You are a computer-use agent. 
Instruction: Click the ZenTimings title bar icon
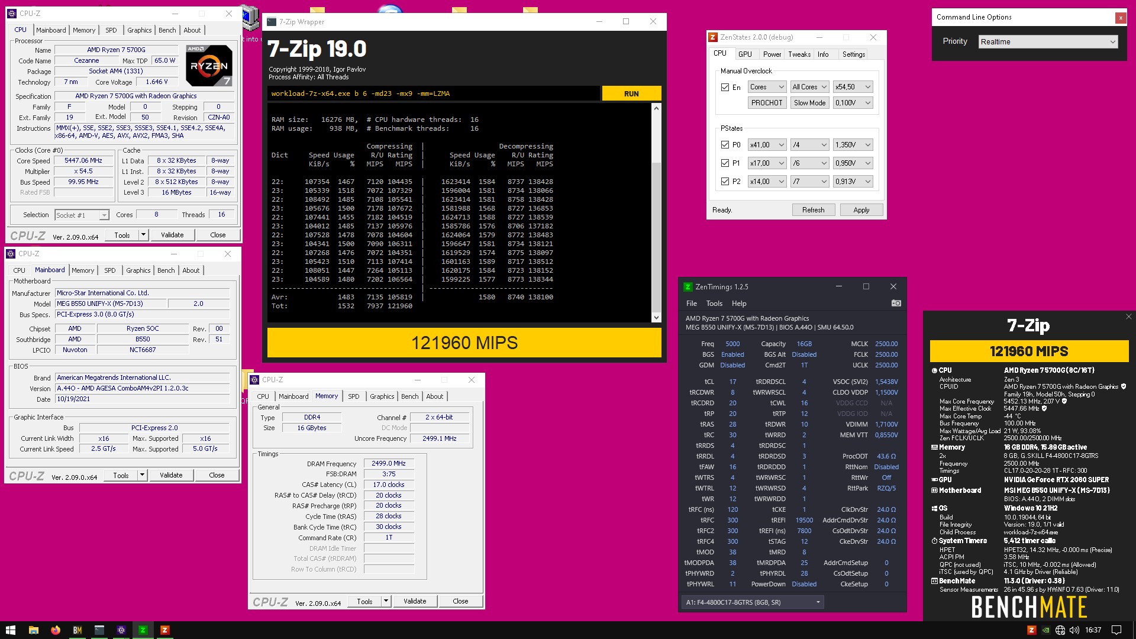tap(688, 287)
